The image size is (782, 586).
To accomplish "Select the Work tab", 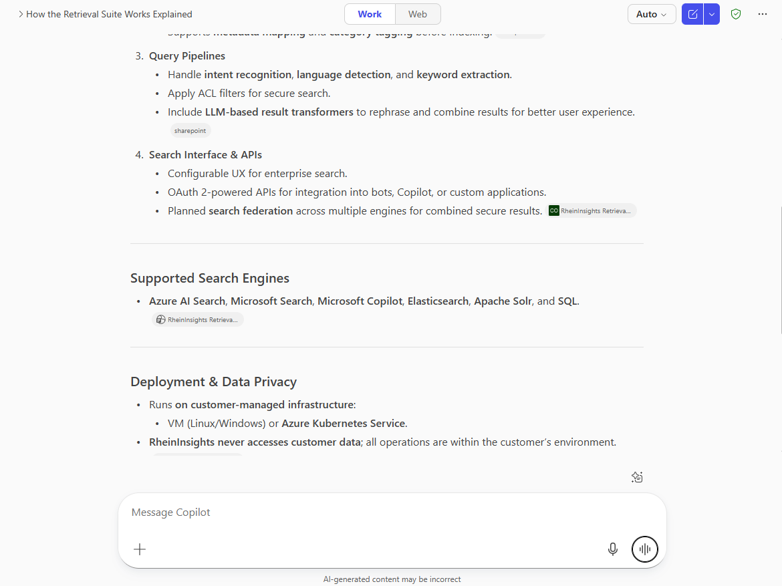I will (369, 13).
